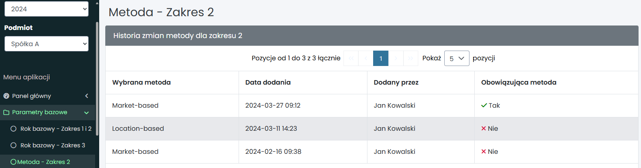Click the Parametry bazowe folder icon
641x168 pixels.
pyautogui.click(x=6, y=113)
